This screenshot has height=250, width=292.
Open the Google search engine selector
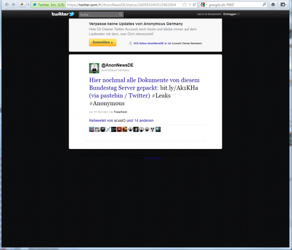[x=204, y=5]
